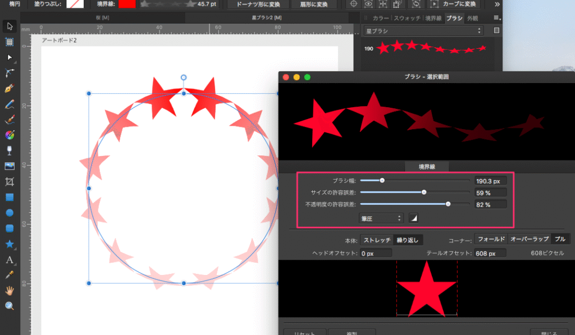Set corner mode to フォールド
This screenshot has height=335, width=575.
(x=491, y=240)
